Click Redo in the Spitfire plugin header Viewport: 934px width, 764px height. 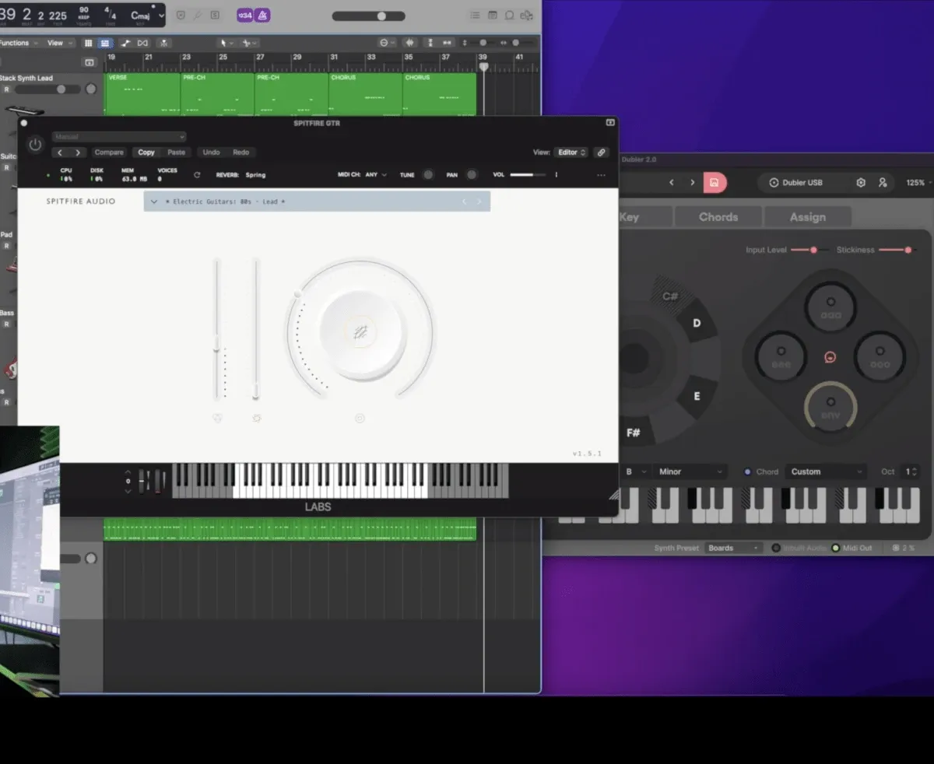click(241, 152)
